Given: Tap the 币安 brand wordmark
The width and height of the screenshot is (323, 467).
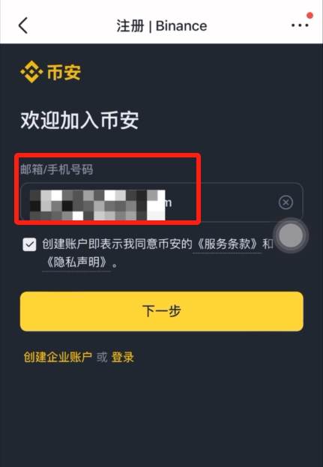Looking at the screenshot, I should point(64,72).
